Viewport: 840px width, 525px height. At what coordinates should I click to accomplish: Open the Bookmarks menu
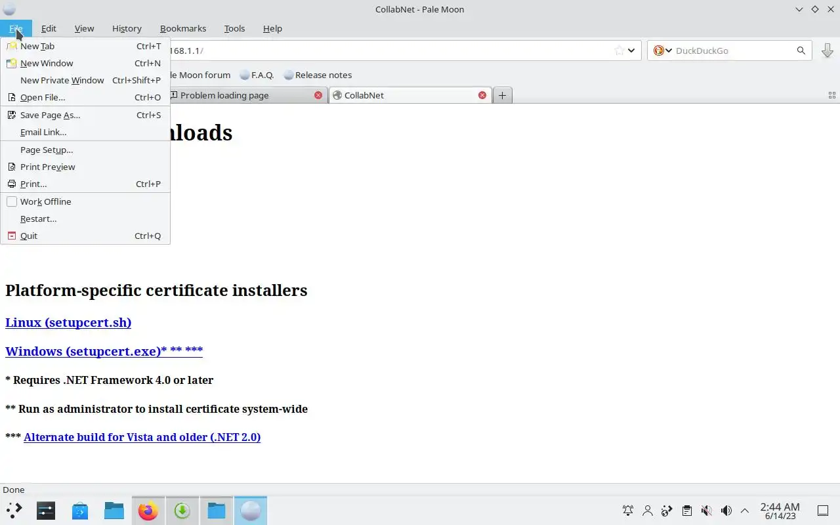183,28
